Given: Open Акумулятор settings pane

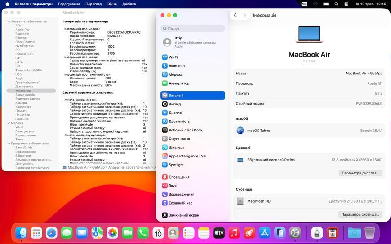Looking at the screenshot, I should point(192,83).
